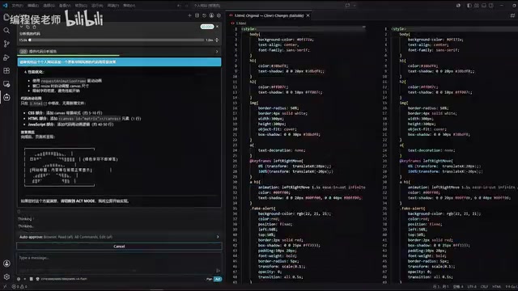Open the Accounts icon in activity bar
The image size is (518, 291).
coord(6,264)
